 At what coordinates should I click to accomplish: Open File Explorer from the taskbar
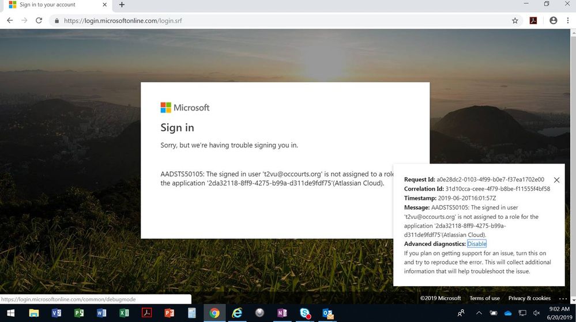point(34,313)
